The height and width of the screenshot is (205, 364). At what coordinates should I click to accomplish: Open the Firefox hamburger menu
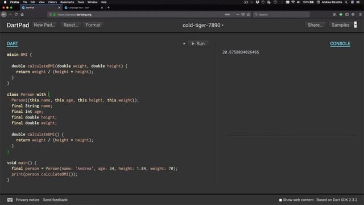(360, 14)
